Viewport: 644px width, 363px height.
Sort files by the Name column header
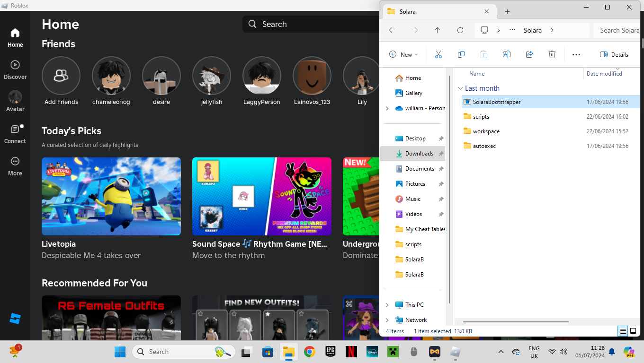[477, 73]
